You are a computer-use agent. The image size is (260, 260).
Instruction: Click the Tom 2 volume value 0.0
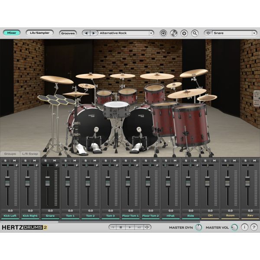click(91, 211)
